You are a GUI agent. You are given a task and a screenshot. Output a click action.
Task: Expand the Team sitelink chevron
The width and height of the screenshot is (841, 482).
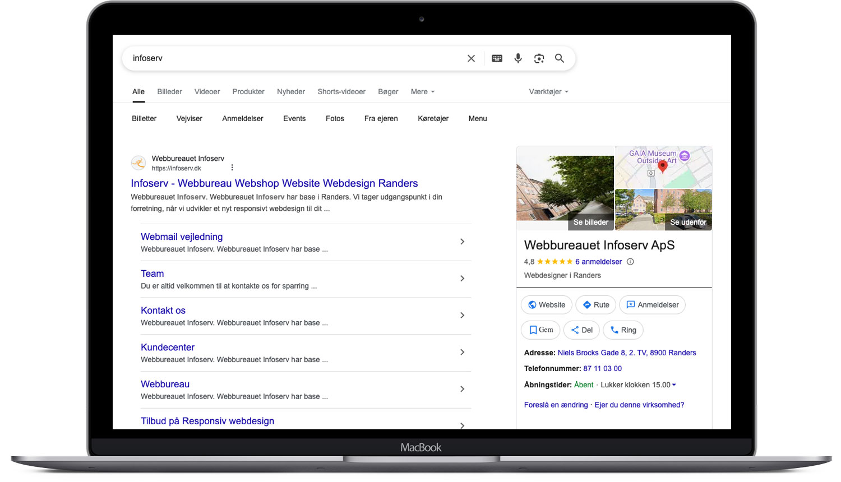click(462, 279)
